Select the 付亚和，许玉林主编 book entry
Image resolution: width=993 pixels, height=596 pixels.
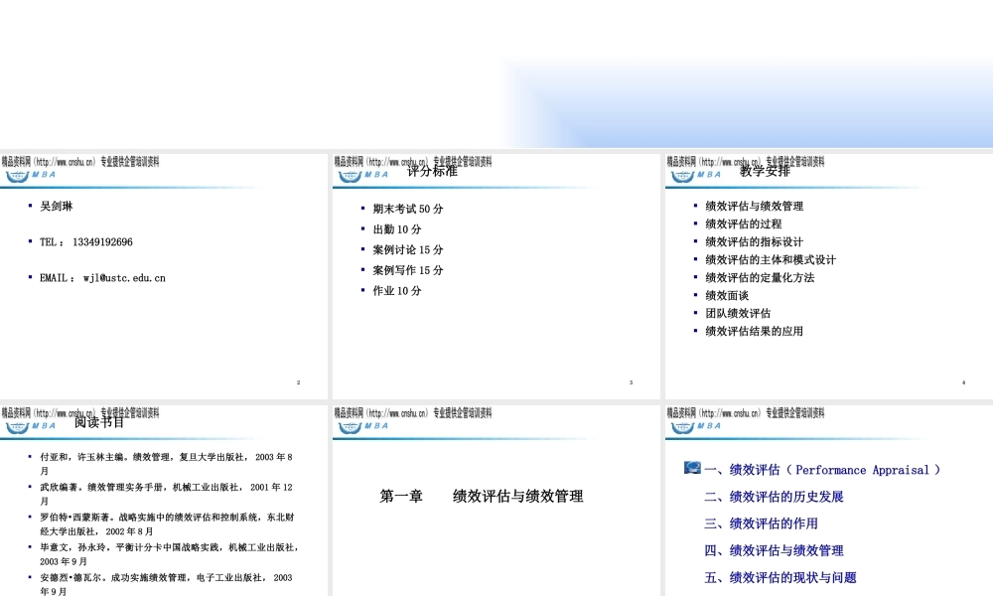pos(166,464)
